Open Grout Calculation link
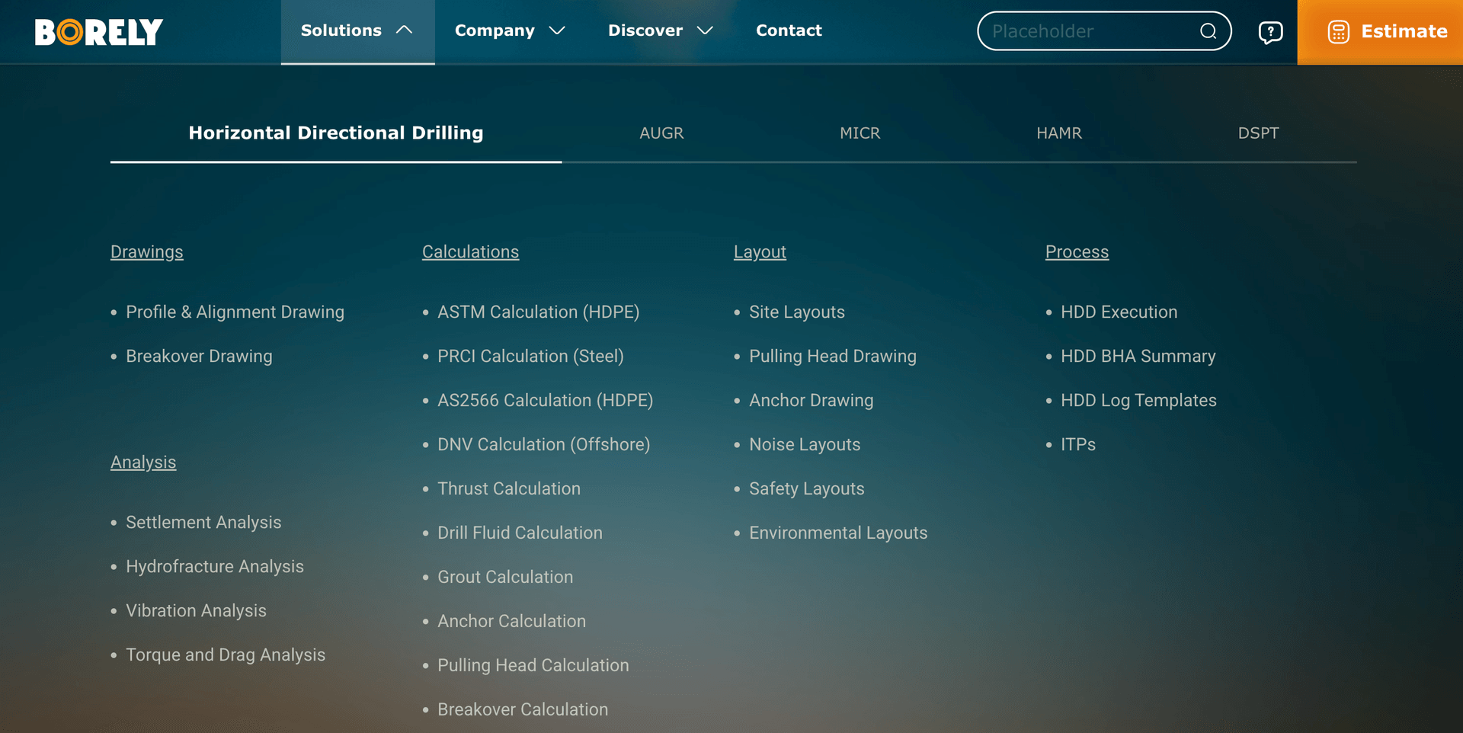Image resolution: width=1463 pixels, height=733 pixels. pyautogui.click(x=505, y=578)
